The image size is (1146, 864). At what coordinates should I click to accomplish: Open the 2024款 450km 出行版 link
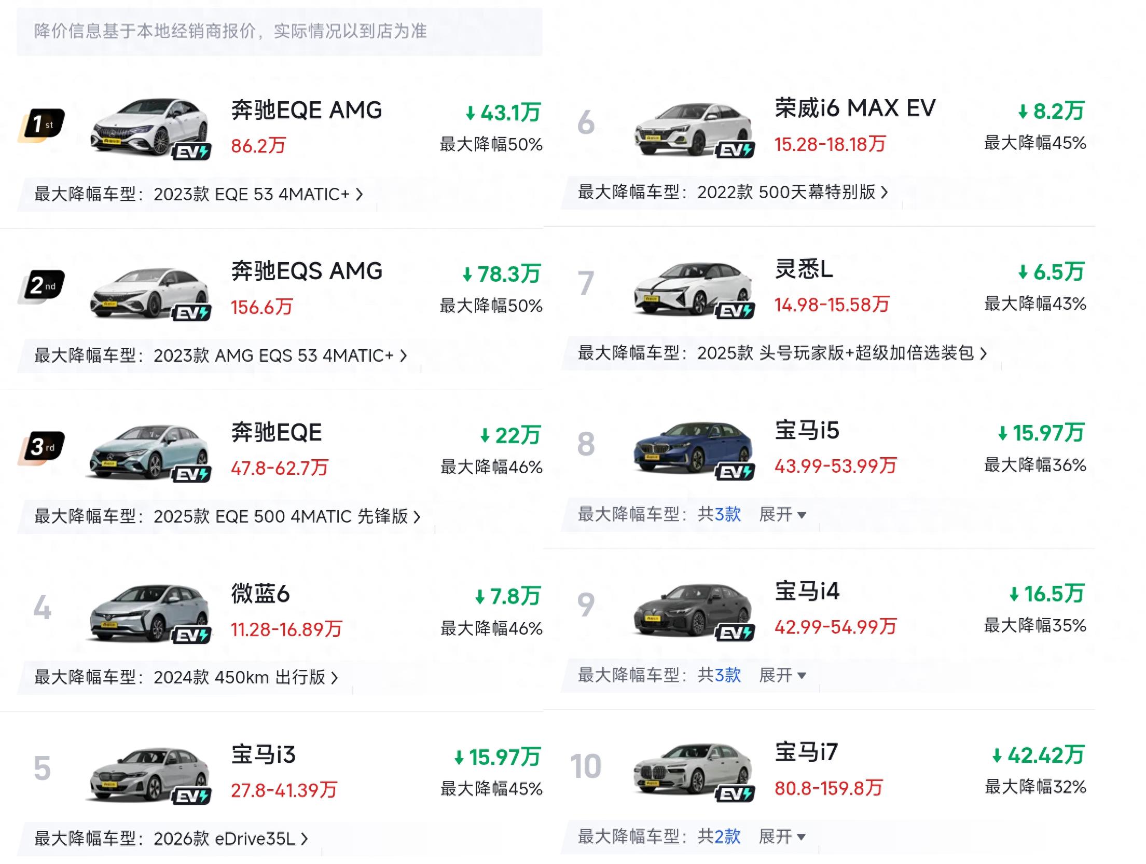[x=245, y=678]
